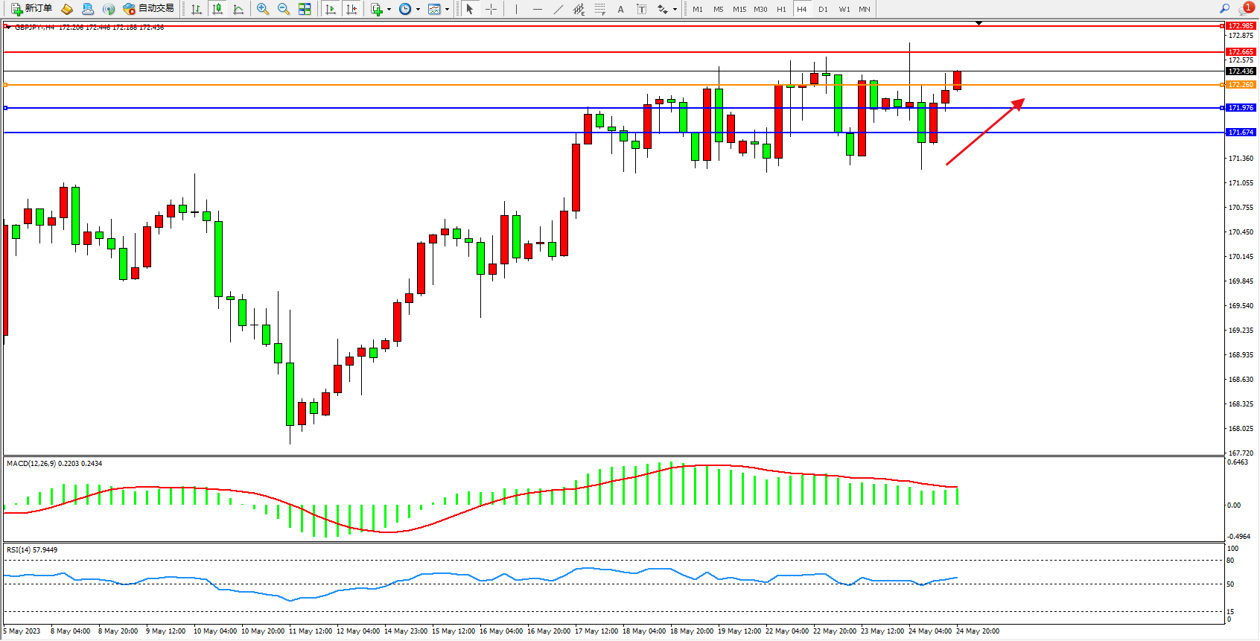Switch to the M15 timeframe

tap(739, 9)
